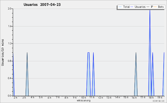The height and width of the screenshot is (103, 167).
Task: Click the 13 h x-axis label
Action: [x=109, y=97]
